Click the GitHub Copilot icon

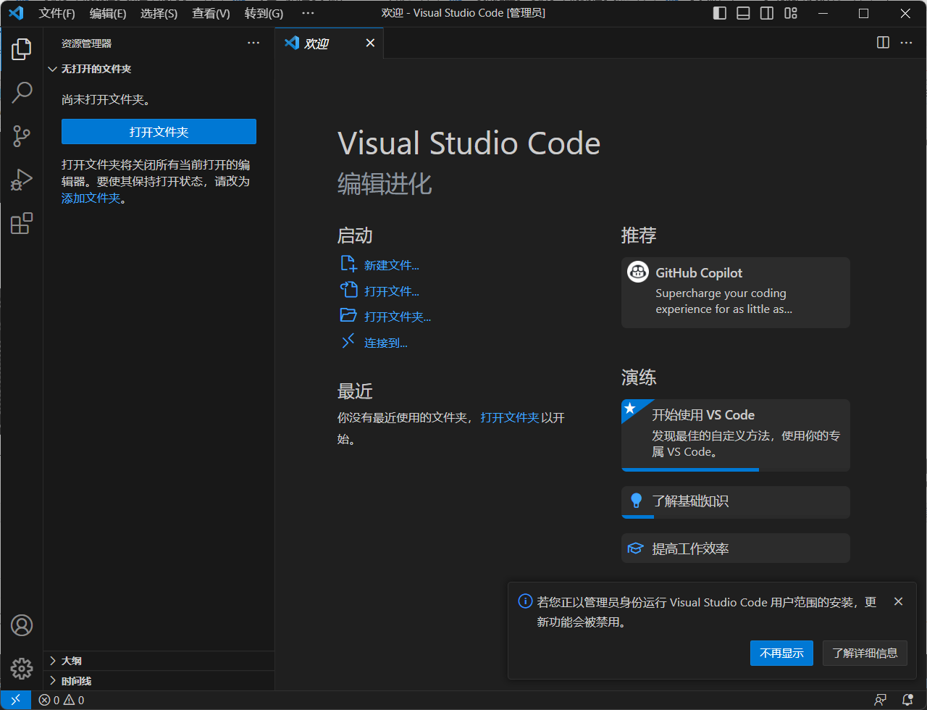[x=638, y=272]
